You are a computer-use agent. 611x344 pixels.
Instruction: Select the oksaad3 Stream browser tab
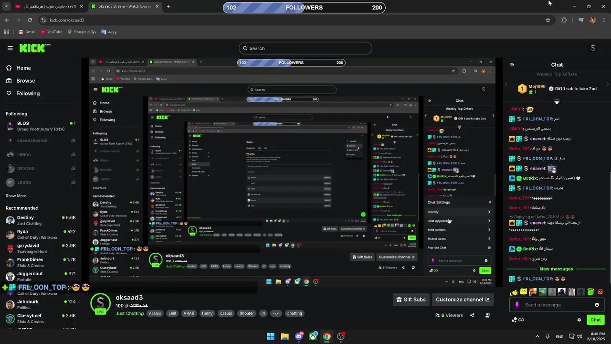(125, 6)
